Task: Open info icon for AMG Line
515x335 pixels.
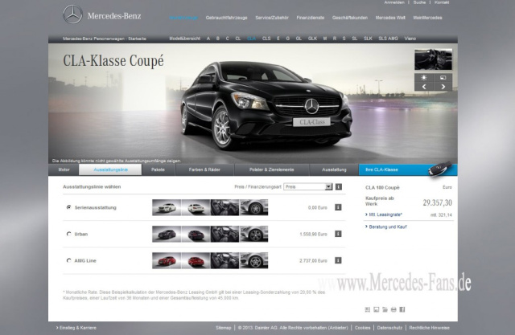Action: point(338,260)
